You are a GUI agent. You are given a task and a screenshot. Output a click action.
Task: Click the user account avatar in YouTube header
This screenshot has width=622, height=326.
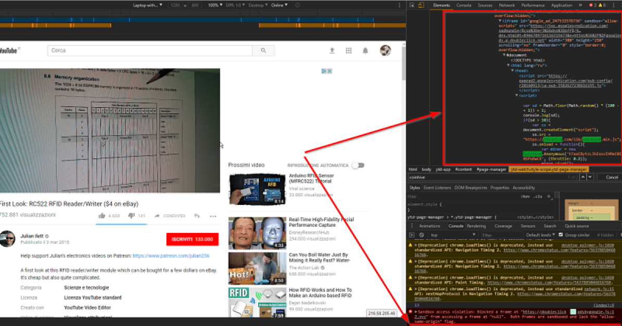click(x=385, y=50)
